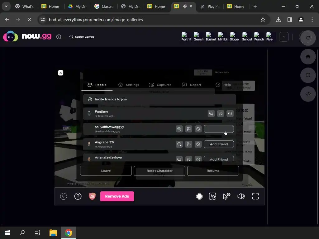
Task: Switch to the Classroom browser tab
Action: point(104,7)
